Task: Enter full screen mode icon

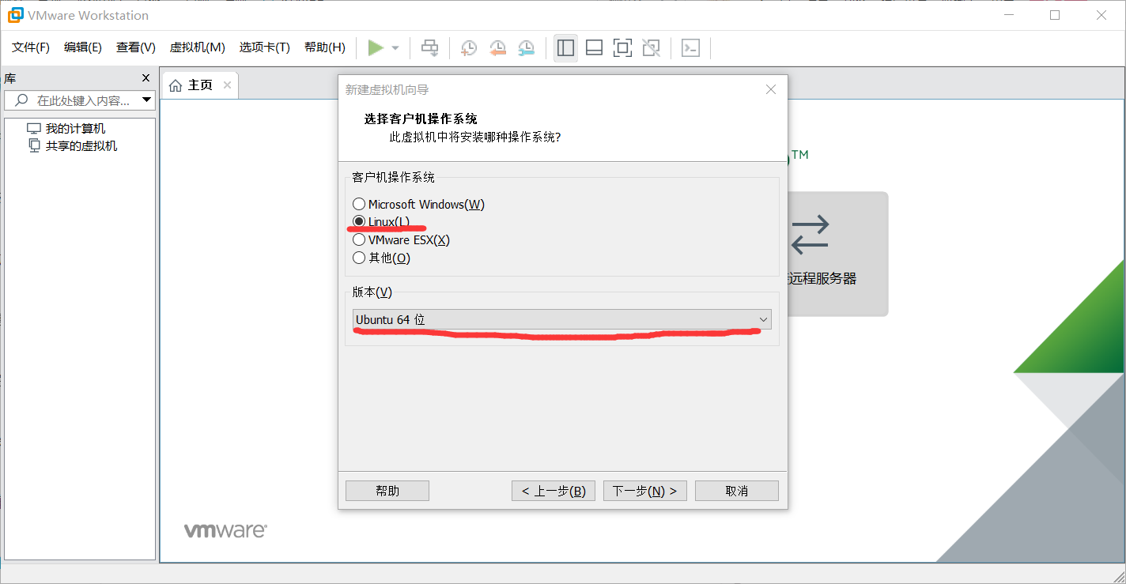Action: pos(622,48)
